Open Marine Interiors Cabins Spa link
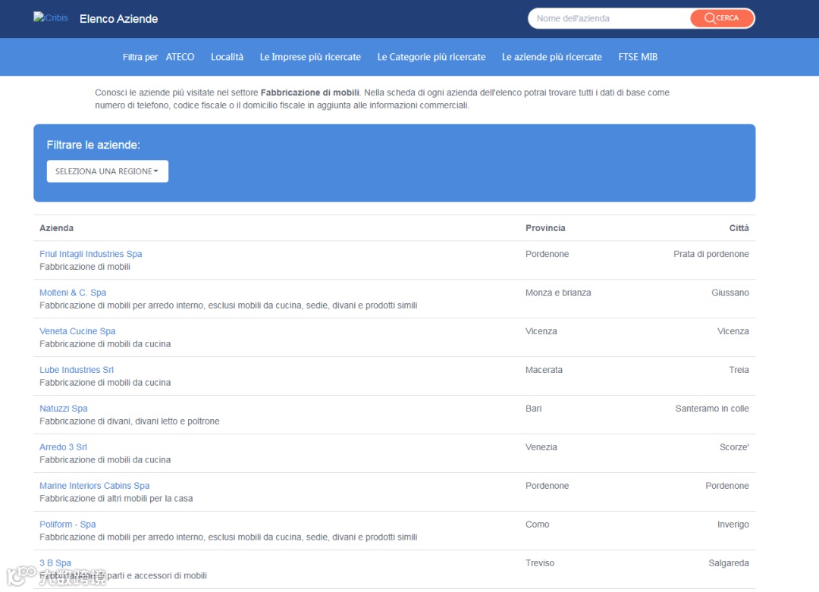The width and height of the screenshot is (819, 592). pos(95,486)
